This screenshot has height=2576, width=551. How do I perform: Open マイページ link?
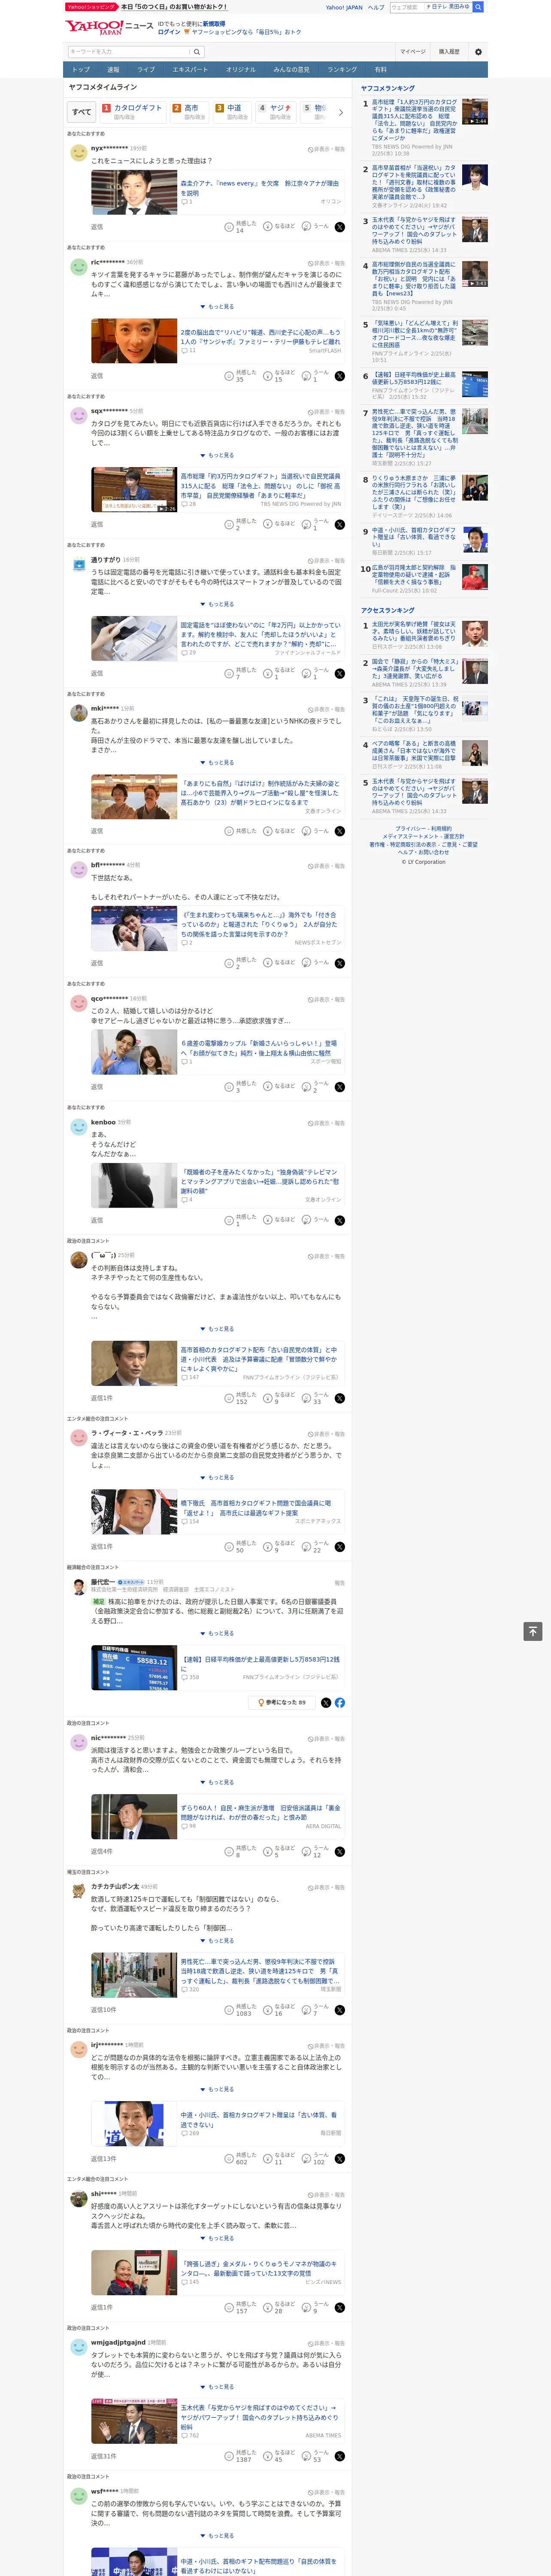(x=412, y=52)
